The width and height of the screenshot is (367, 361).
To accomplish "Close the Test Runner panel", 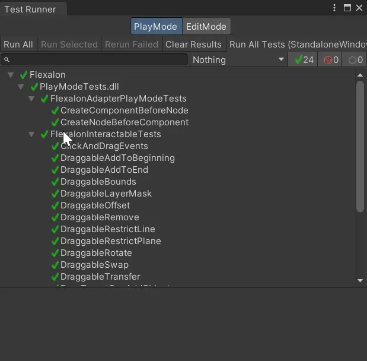I will 359,8.
